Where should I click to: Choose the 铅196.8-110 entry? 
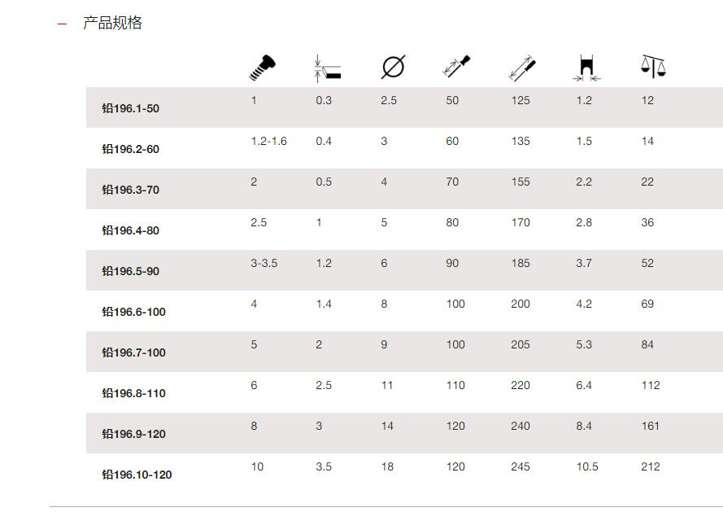(133, 393)
